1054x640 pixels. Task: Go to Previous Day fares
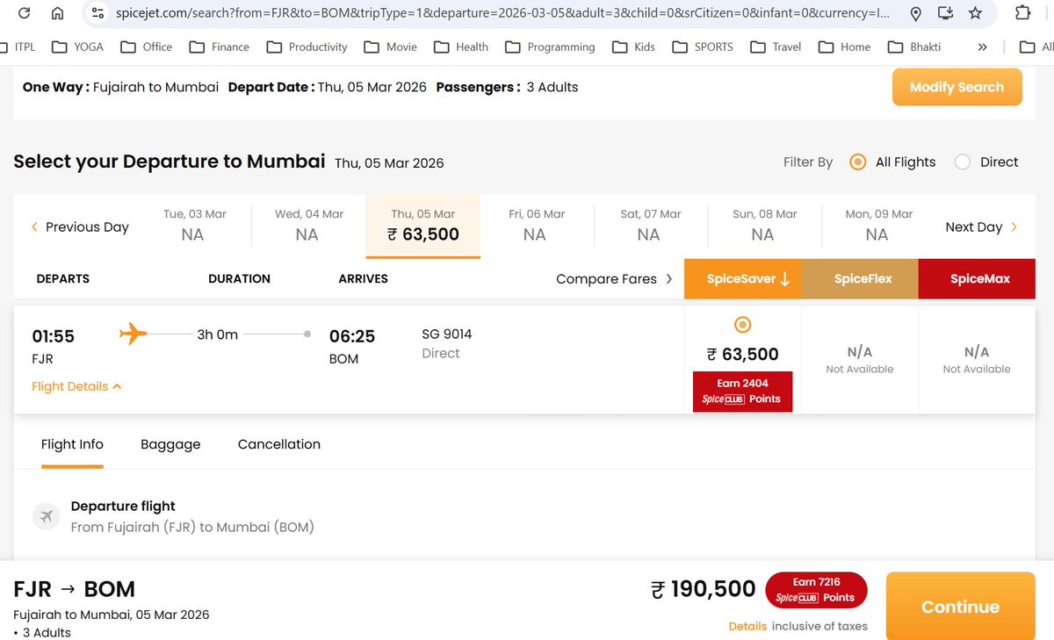80,227
